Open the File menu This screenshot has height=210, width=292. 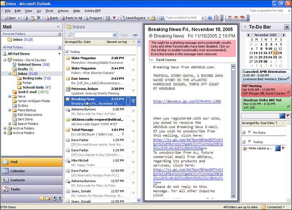[x=8, y=11]
